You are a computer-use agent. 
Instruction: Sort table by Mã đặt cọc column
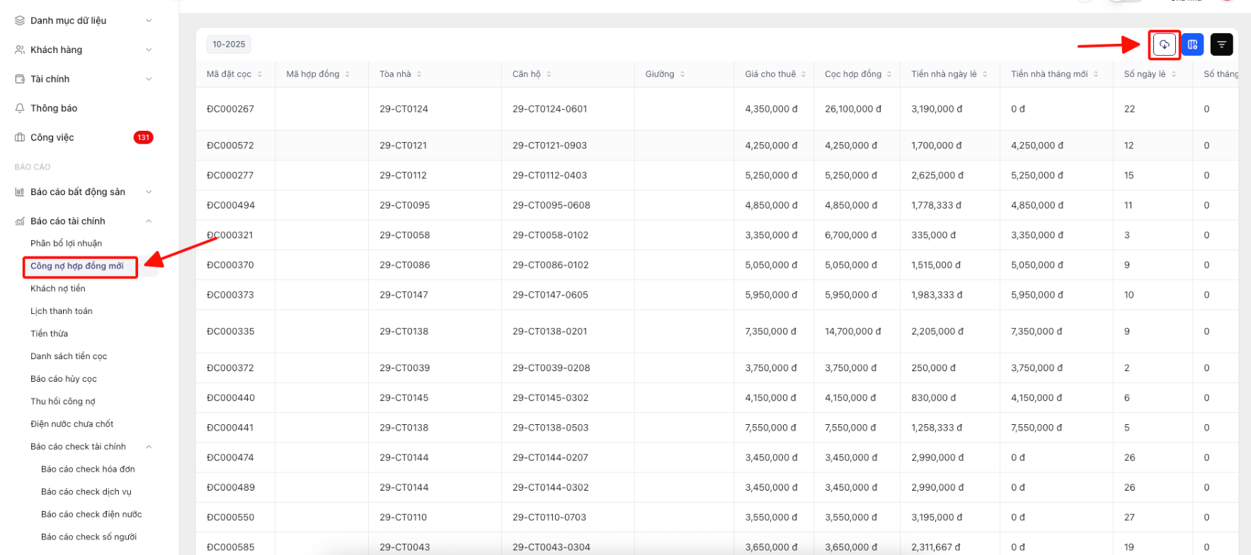[x=260, y=74]
